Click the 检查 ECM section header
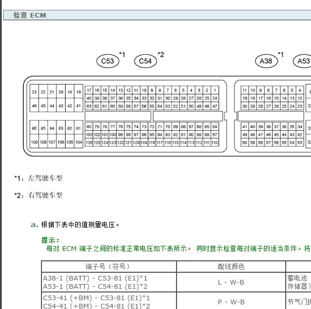311x309 pixels. click(157, 15)
